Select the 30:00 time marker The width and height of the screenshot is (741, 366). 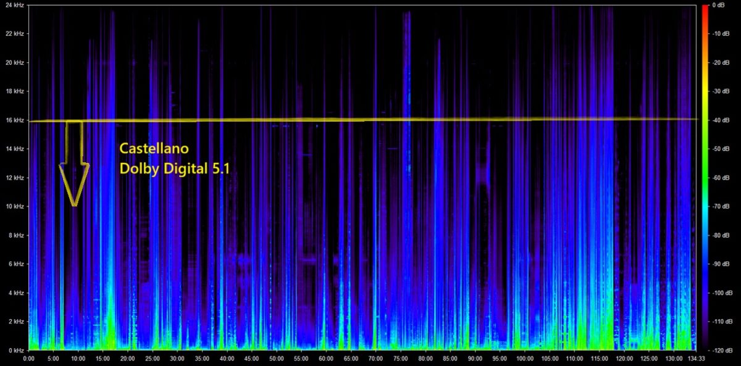[177, 359]
